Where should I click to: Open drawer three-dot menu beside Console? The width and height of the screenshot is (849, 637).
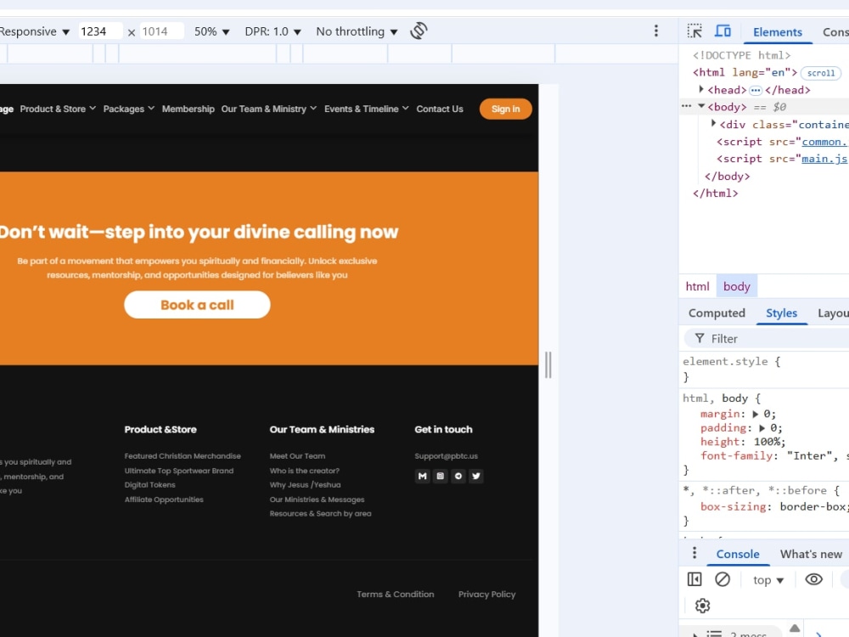[x=694, y=553]
